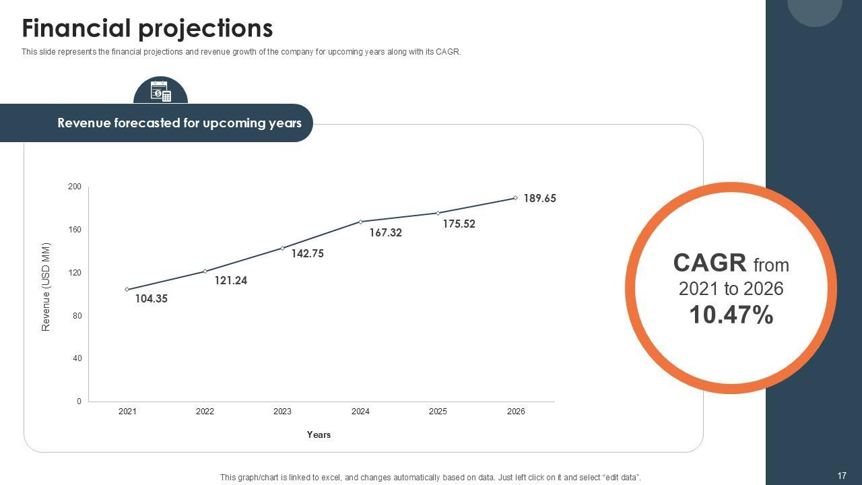
Task: Click the 10.47% CAGR value
Action: pyautogui.click(x=731, y=315)
